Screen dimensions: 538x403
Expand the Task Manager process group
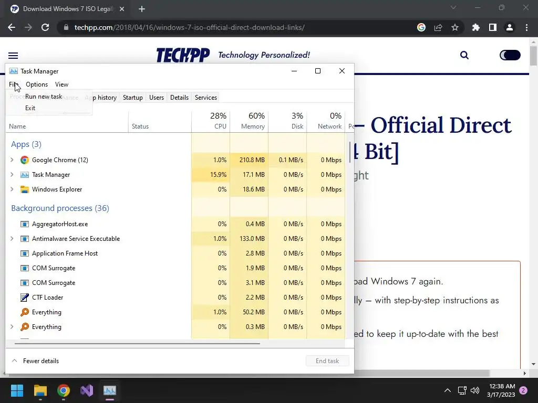click(x=12, y=175)
